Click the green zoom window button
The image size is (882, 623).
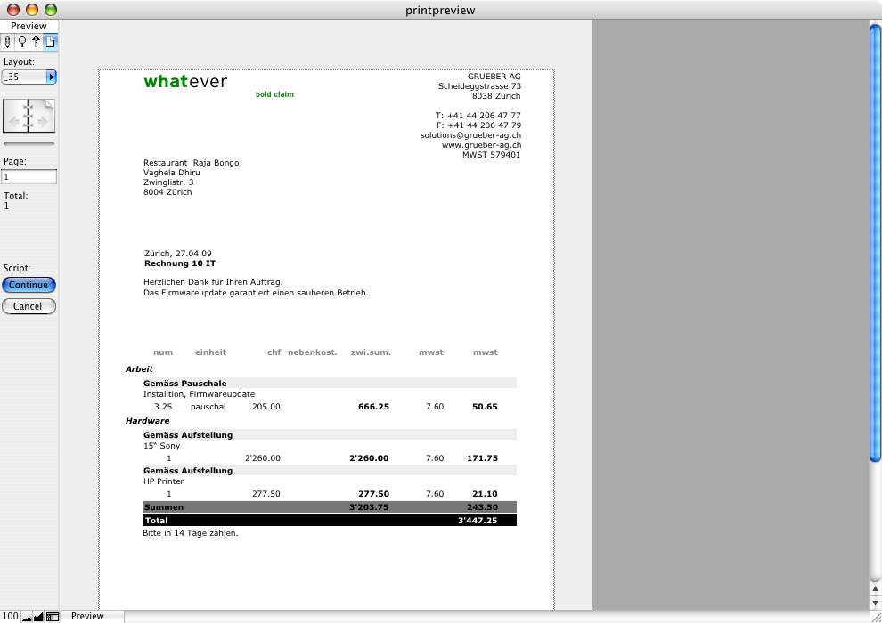click(x=50, y=10)
